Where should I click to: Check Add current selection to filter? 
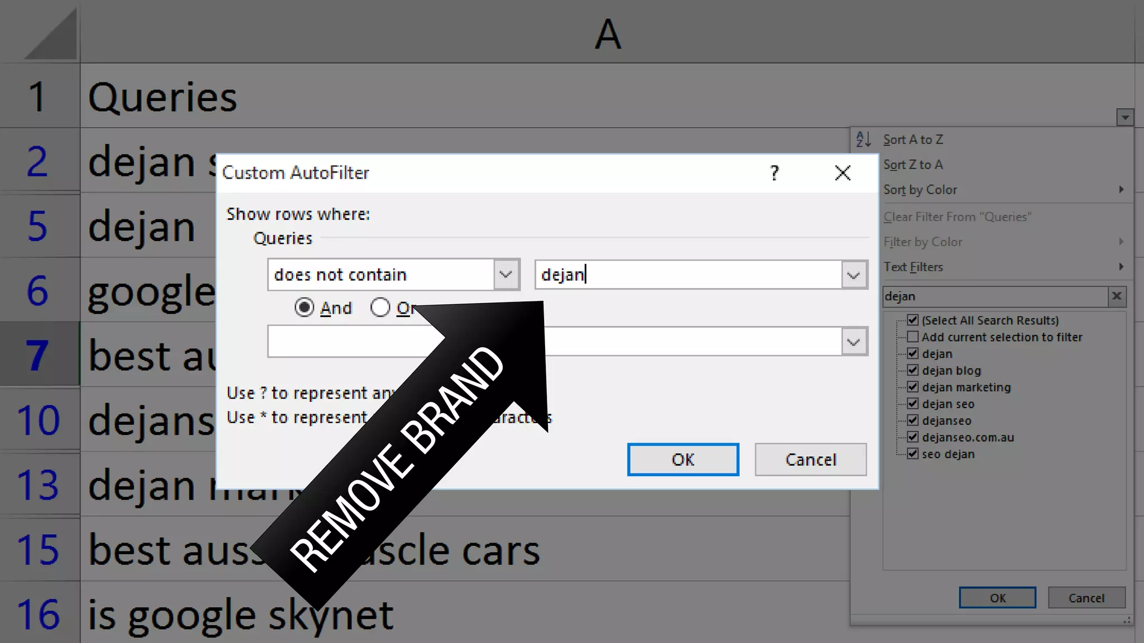[913, 337]
